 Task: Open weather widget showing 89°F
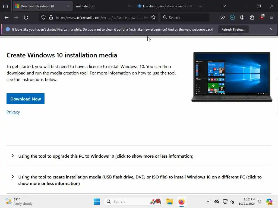point(19,201)
